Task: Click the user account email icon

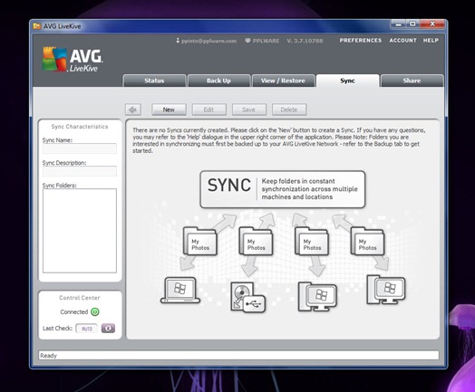Action: tap(178, 40)
